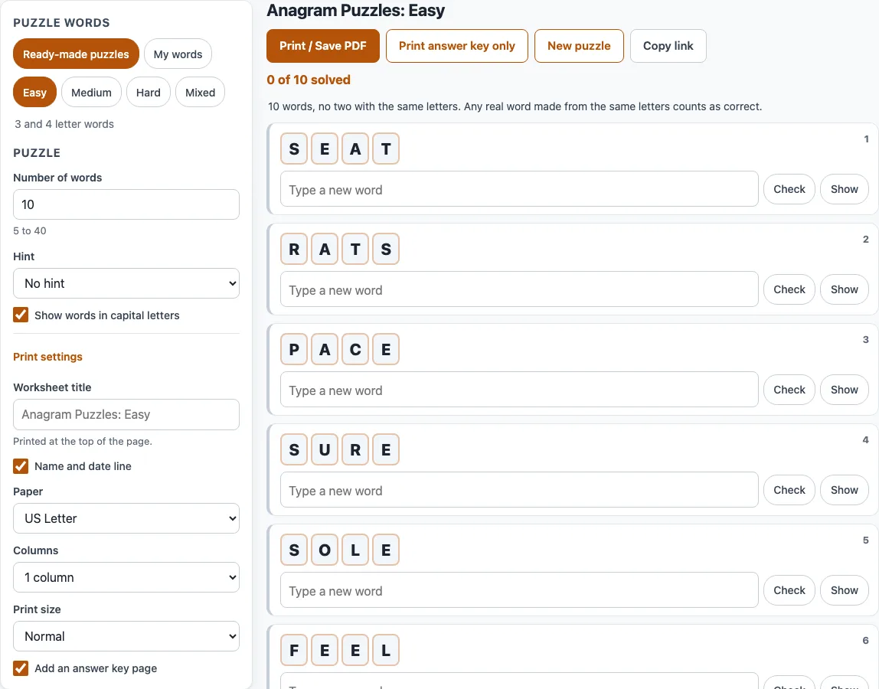
Task: Show the answer for SEAT
Action: tap(845, 189)
